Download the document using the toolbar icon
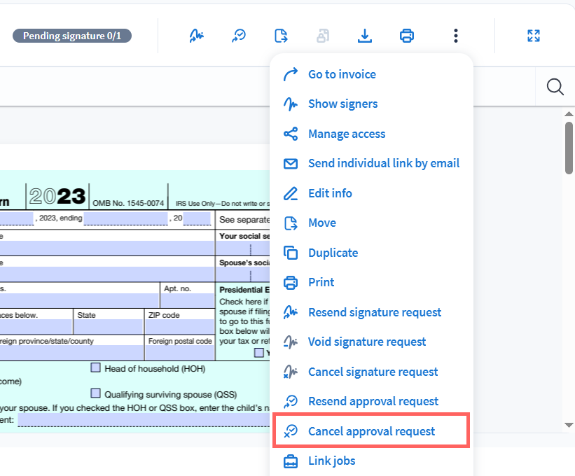Viewport: 575px width, 476px height. click(x=364, y=36)
